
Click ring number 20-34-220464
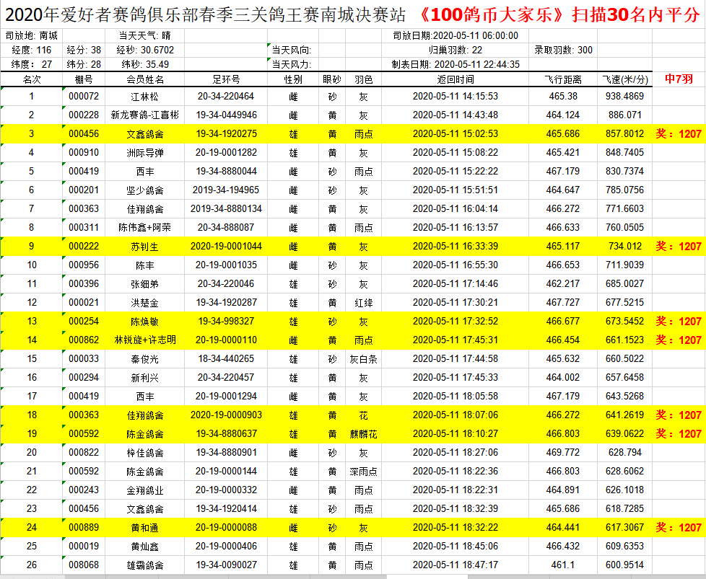[226, 97]
